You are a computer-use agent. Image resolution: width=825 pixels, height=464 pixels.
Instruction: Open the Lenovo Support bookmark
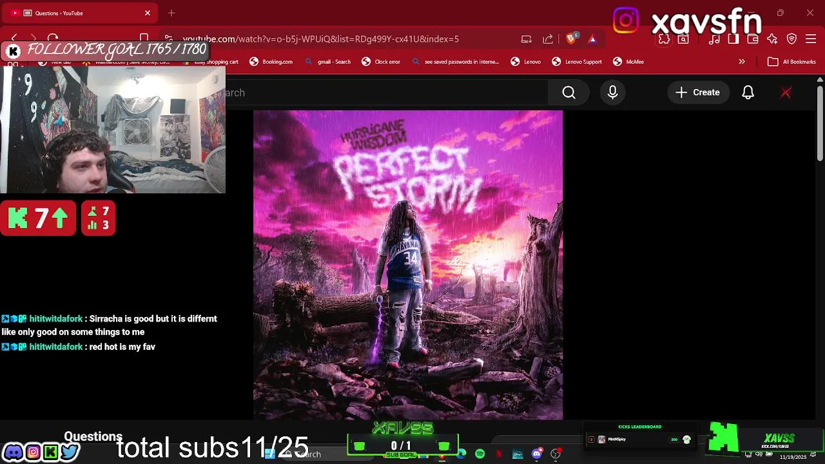[x=577, y=62]
